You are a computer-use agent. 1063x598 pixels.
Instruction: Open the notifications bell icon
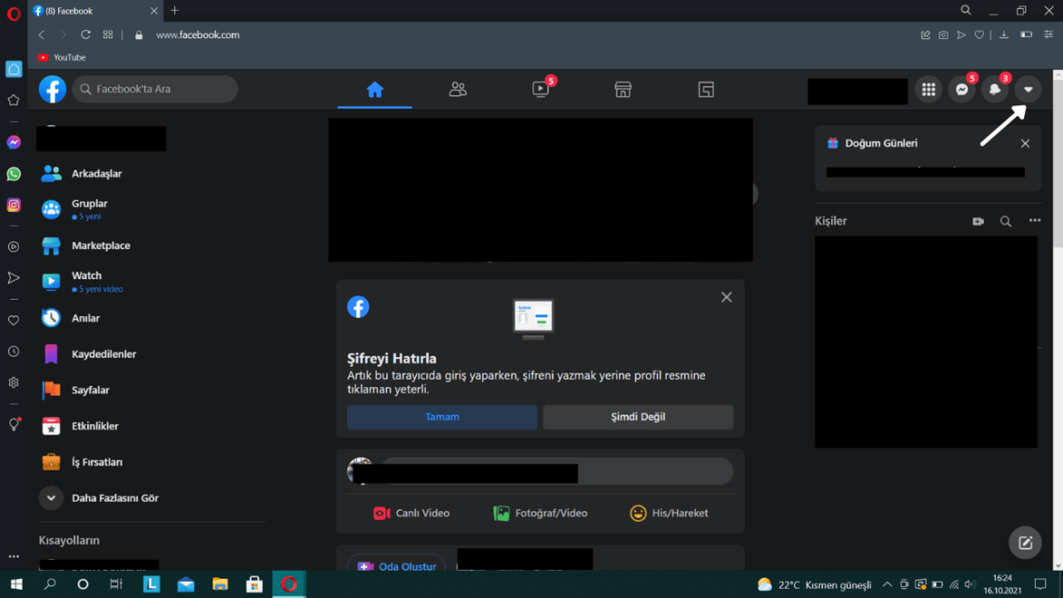(995, 89)
